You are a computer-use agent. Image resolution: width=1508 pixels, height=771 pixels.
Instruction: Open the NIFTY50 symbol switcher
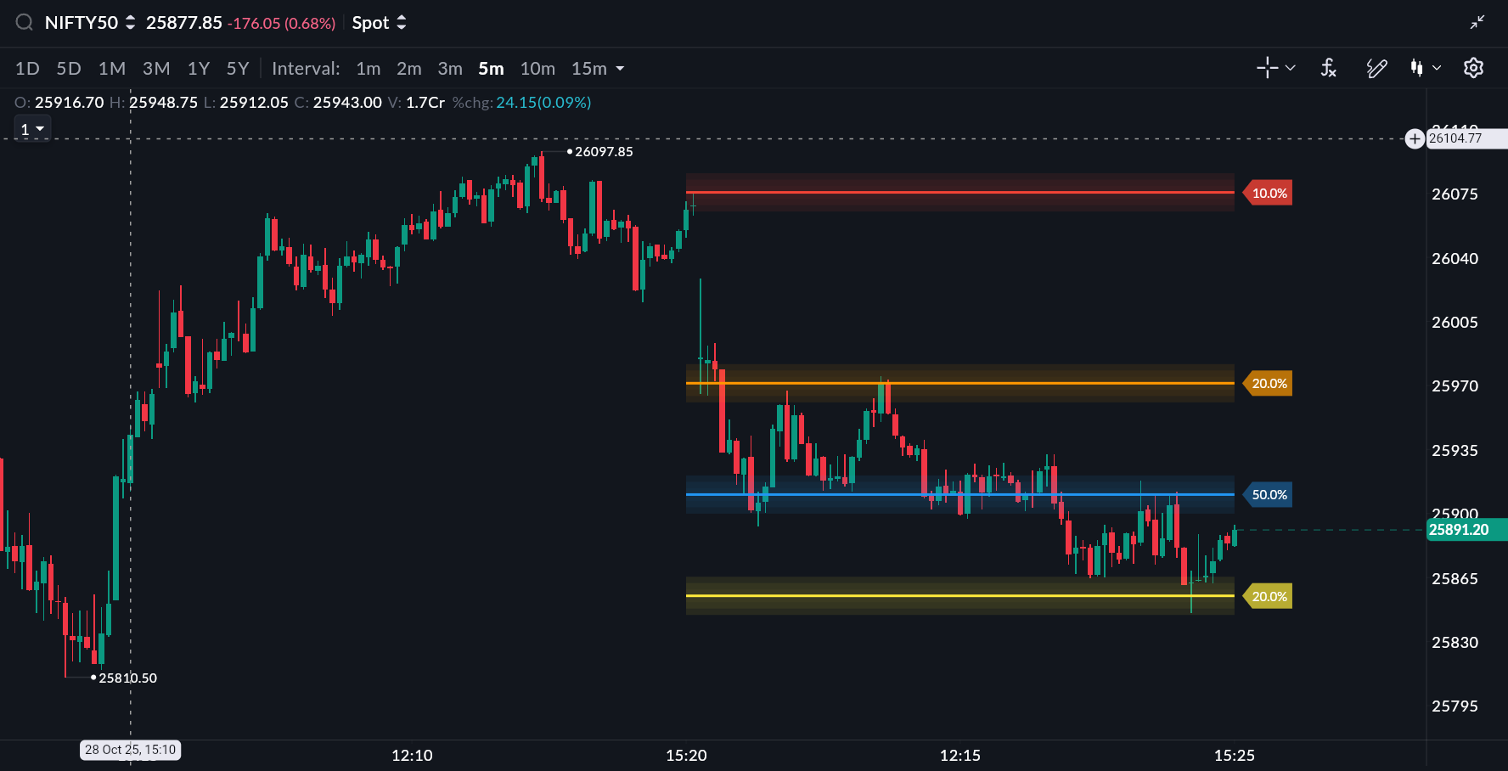click(x=90, y=23)
